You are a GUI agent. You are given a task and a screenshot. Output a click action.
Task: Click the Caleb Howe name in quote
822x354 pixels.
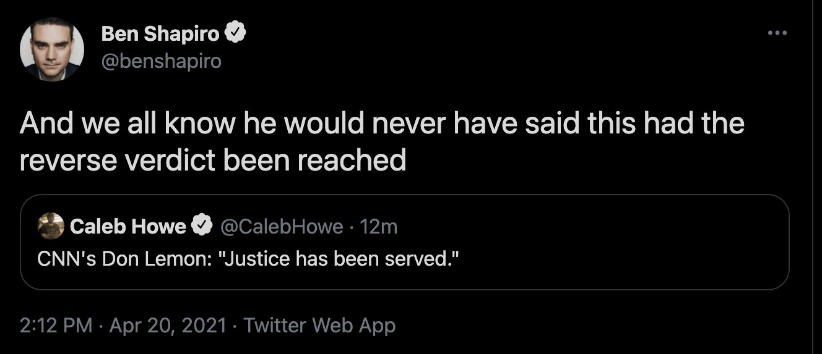pos(128,227)
